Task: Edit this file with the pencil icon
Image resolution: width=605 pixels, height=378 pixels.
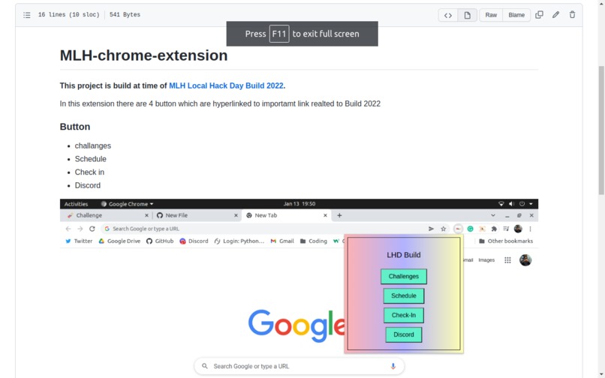Action: point(555,15)
